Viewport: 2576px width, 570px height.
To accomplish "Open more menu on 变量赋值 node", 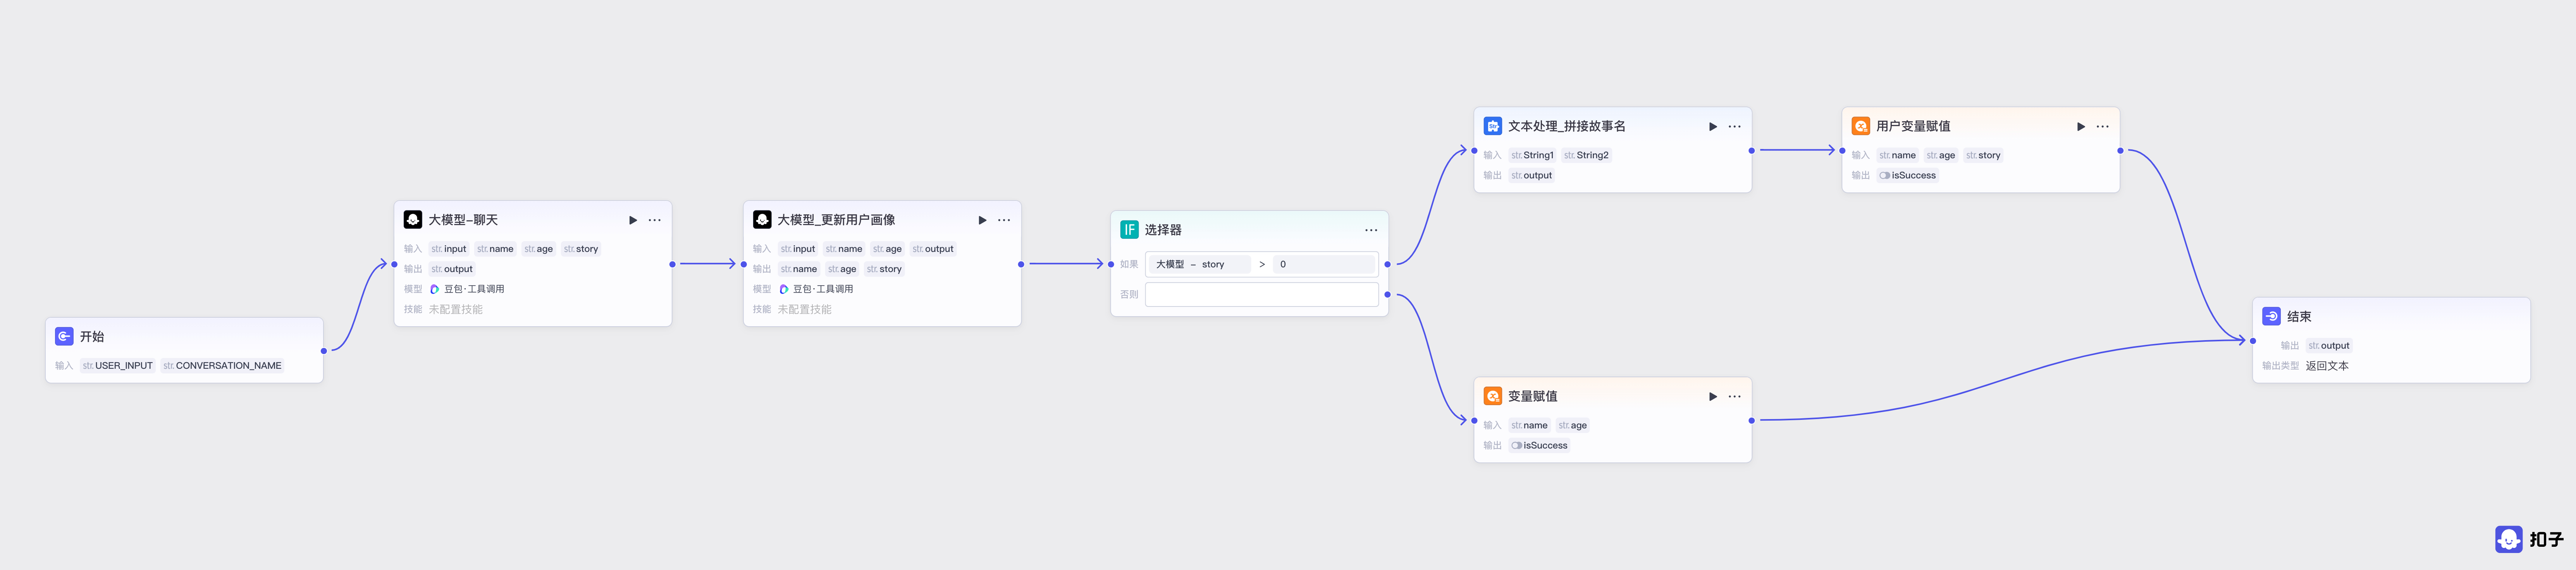I will tap(1734, 396).
